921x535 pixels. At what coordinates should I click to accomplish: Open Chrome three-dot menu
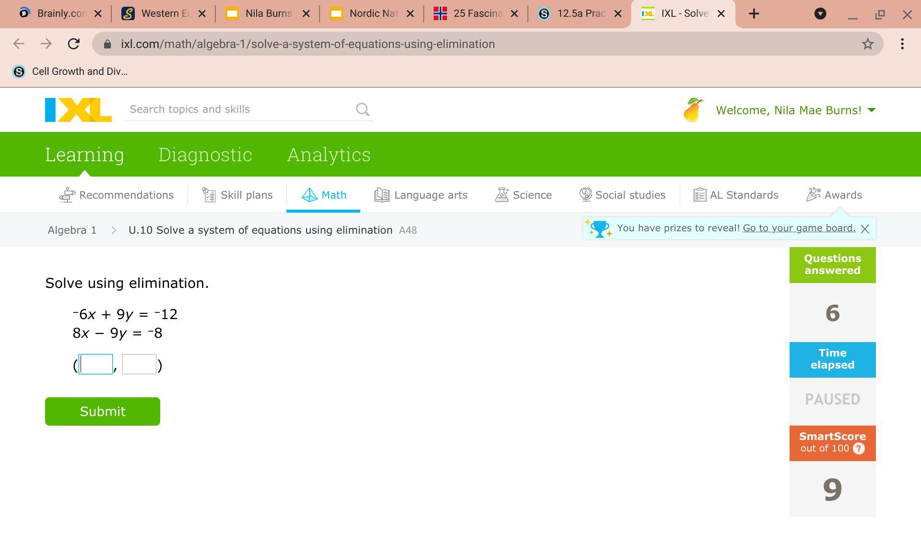pyautogui.click(x=902, y=44)
